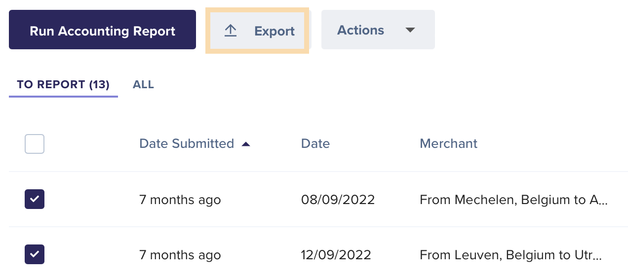Click "7 months ago" in the Mechelen row
628x277 pixels.
point(180,200)
